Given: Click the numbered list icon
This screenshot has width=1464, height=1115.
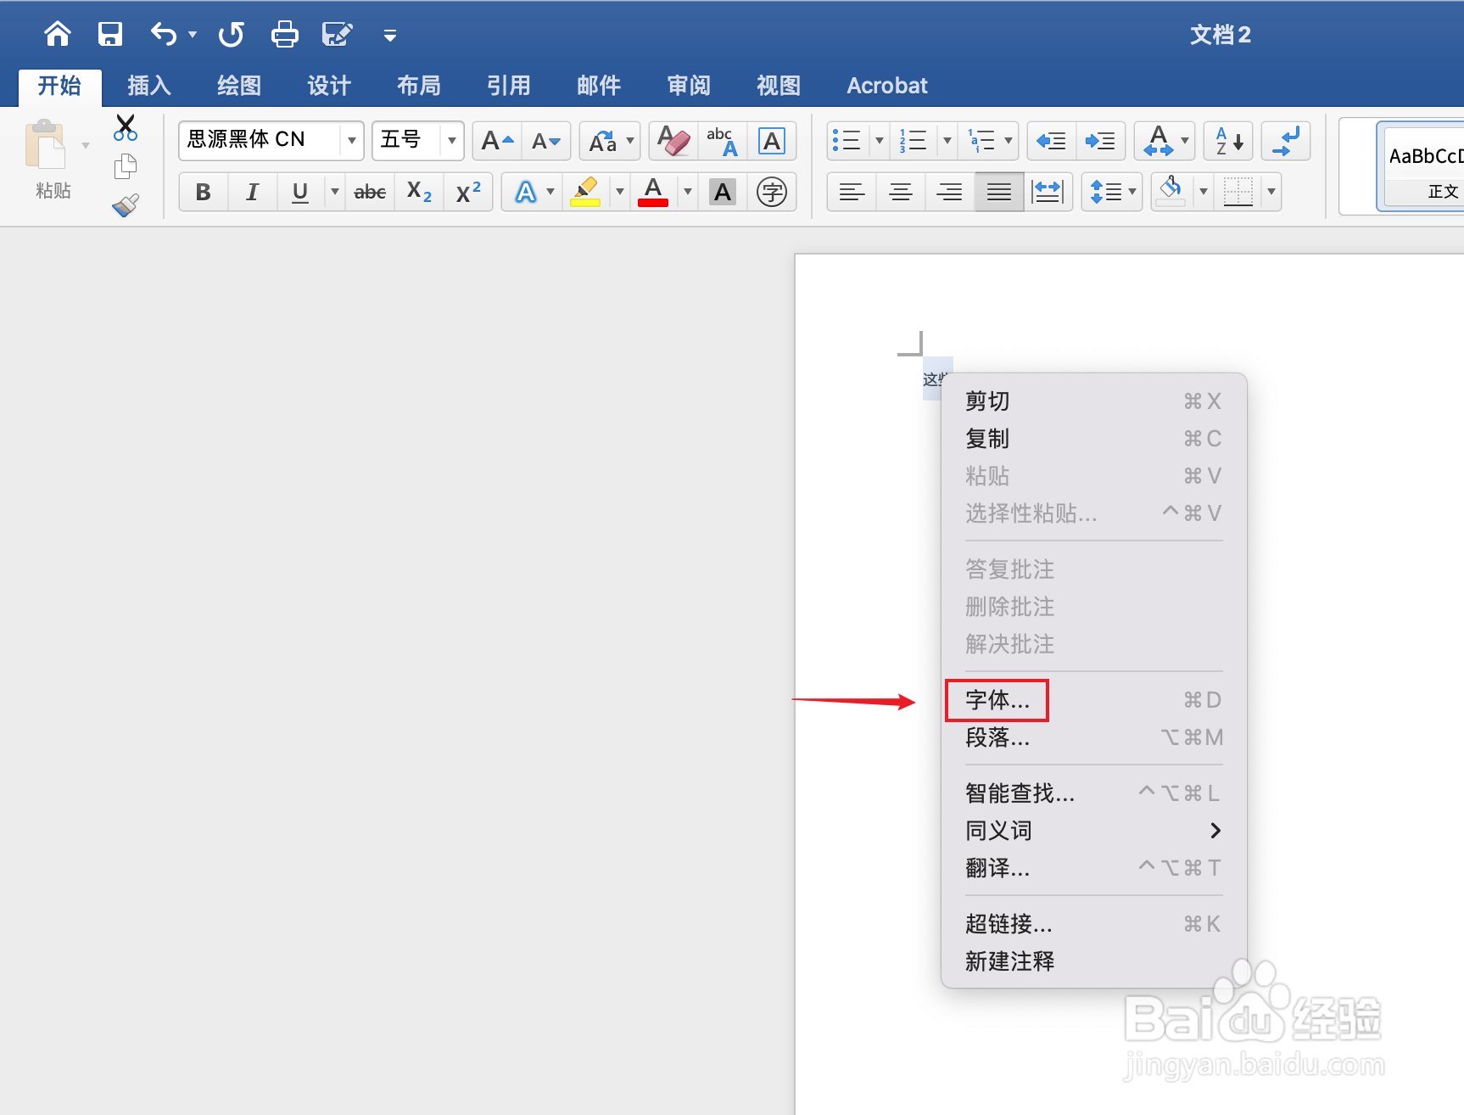Looking at the screenshot, I should [x=914, y=141].
